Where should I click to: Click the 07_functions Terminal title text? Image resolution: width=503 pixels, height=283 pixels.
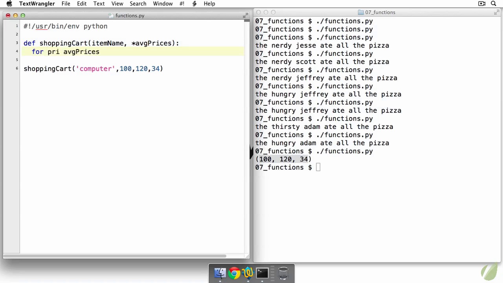pyautogui.click(x=380, y=12)
